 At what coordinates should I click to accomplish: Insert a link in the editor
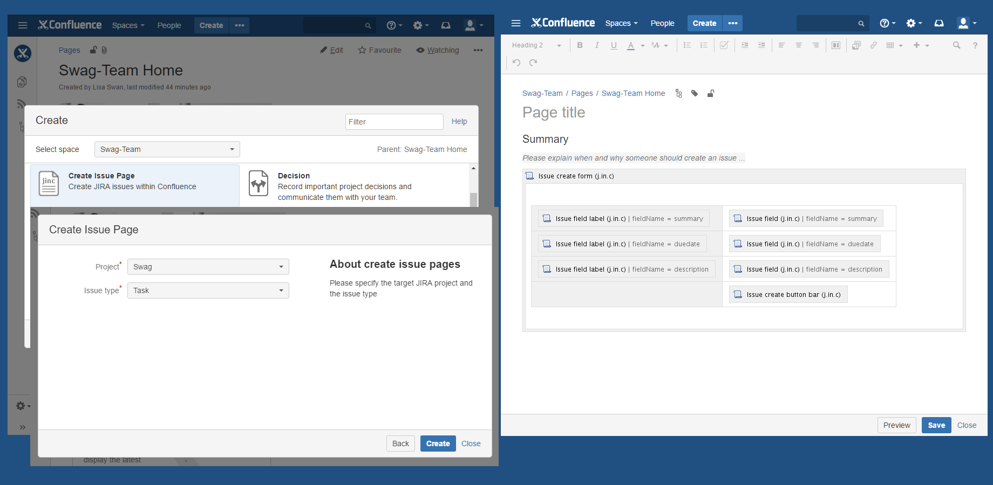coord(873,45)
